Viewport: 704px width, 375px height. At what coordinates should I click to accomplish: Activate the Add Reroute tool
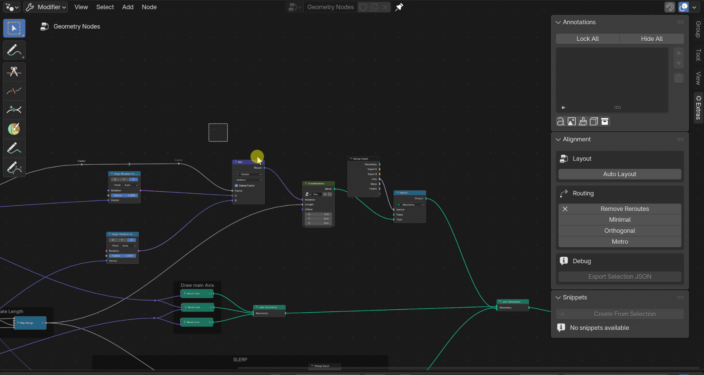[14, 110]
